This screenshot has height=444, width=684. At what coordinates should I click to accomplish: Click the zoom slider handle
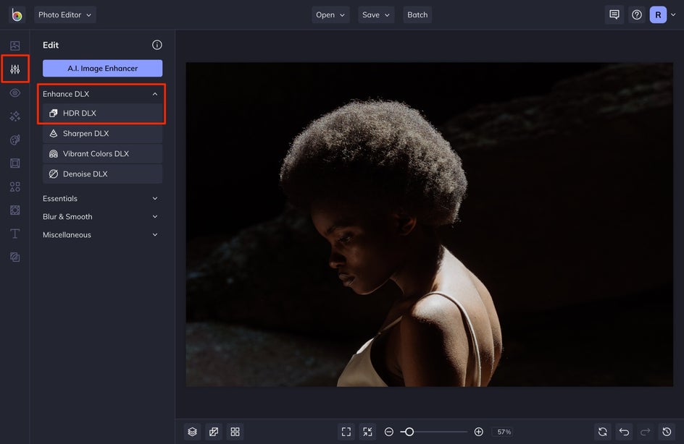409,432
